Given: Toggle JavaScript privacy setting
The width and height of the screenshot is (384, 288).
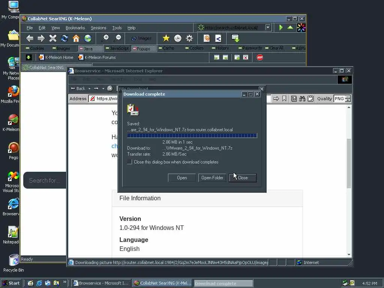Looking at the screenshot, I should point(117,48).
